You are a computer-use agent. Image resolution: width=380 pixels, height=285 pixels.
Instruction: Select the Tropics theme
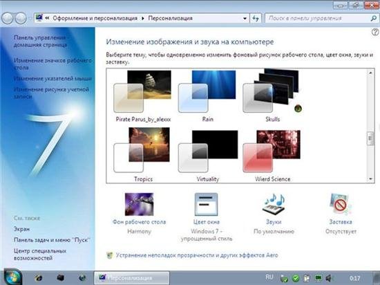[x=143, y=155]
